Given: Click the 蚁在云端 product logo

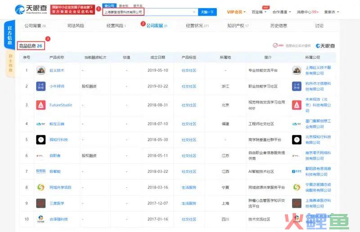Looking at the screenshot, I should tap(40, 124).
